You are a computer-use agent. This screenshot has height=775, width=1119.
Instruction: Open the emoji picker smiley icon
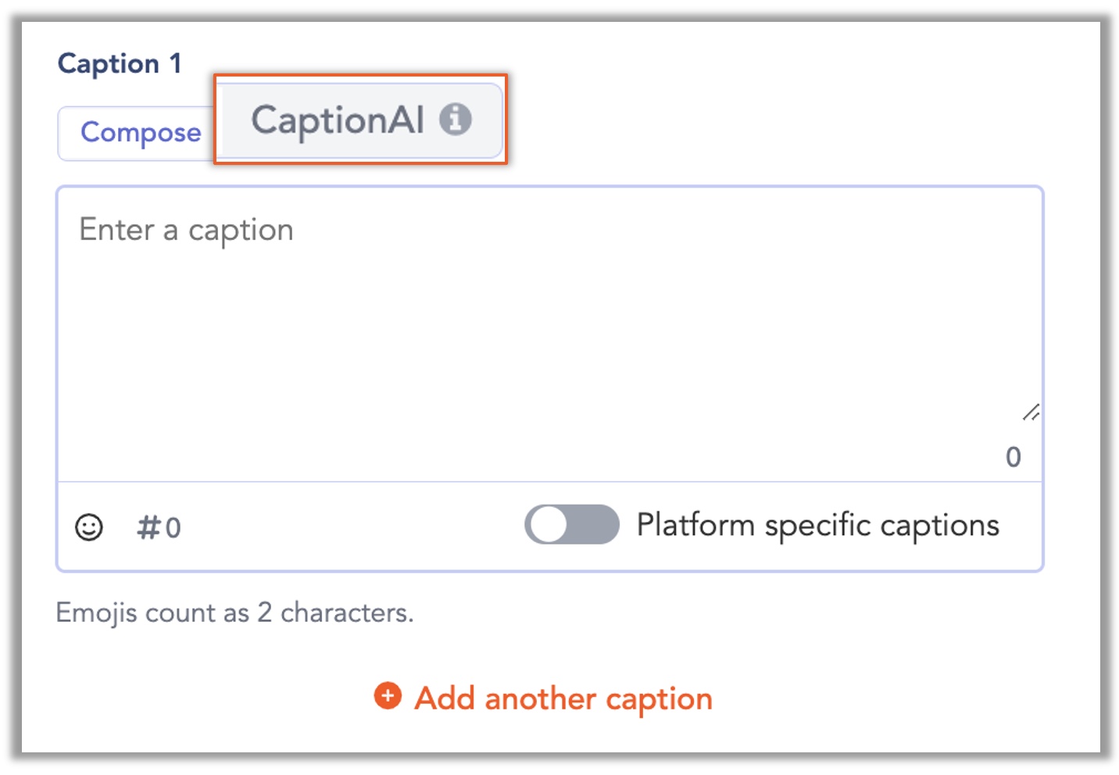pyautogui.click(x=89, y=527)
